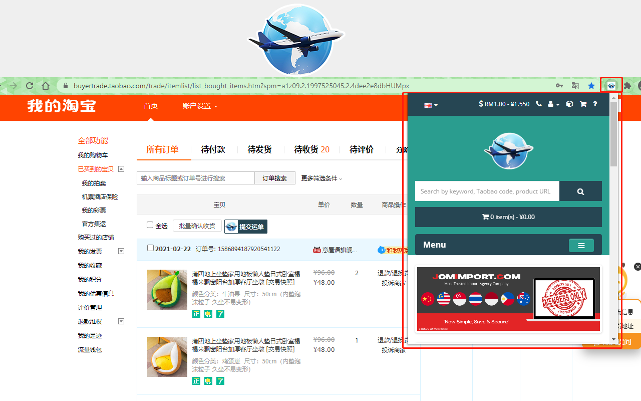Open the language flag dropdown
Screen dimensions: 641x401
431,105
